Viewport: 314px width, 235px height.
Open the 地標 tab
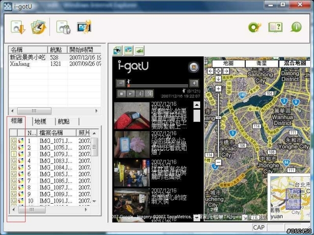pos(40,121)
